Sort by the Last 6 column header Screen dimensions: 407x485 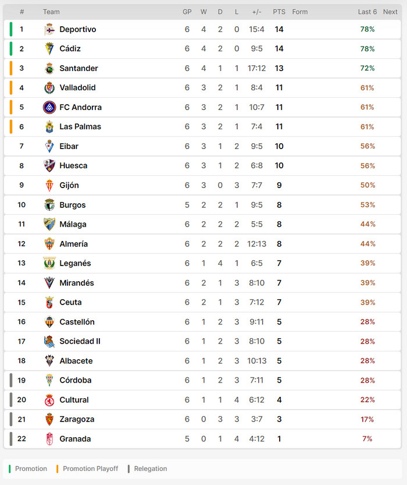click(x=367, y=12)
